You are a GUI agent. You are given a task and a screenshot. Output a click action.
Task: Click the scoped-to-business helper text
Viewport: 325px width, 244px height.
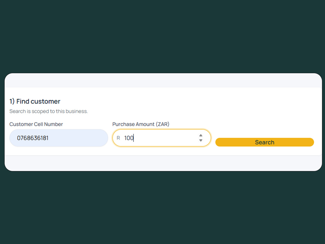(x=48, y=111)
